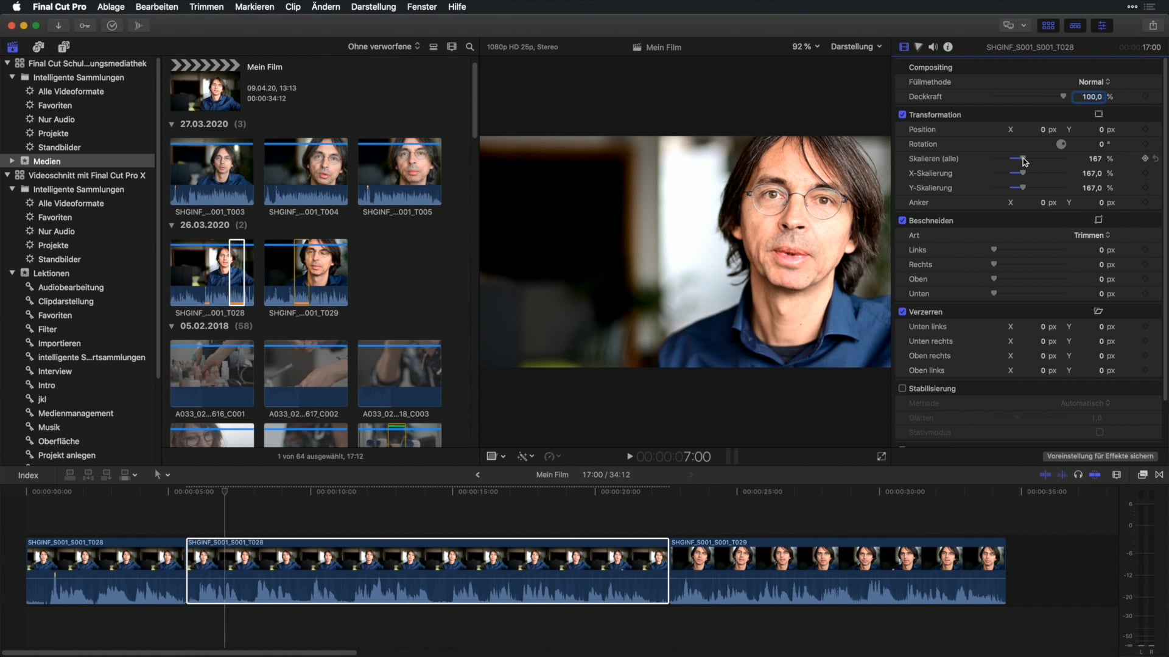Uncheck the Beschneiden checkbox

coord(903,220)
